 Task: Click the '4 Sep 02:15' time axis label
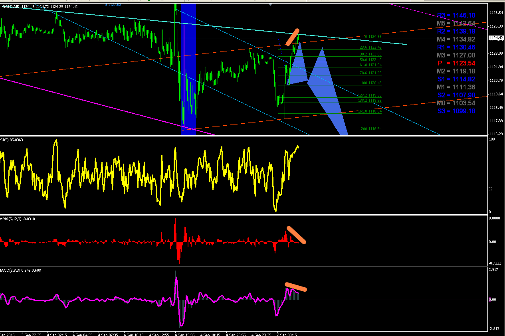click(x=57, y=334)
